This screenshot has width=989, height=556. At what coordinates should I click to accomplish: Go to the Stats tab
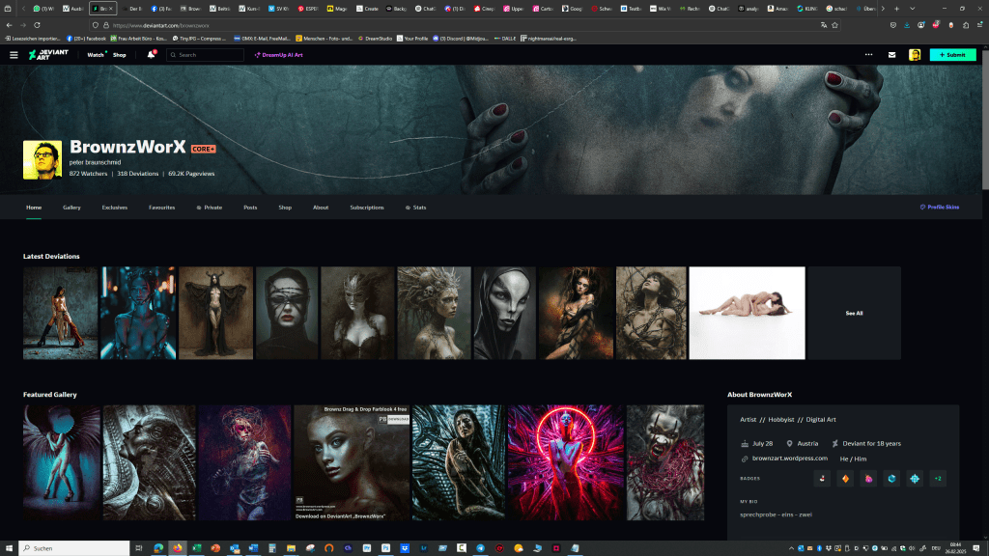[x=415, y=208]
